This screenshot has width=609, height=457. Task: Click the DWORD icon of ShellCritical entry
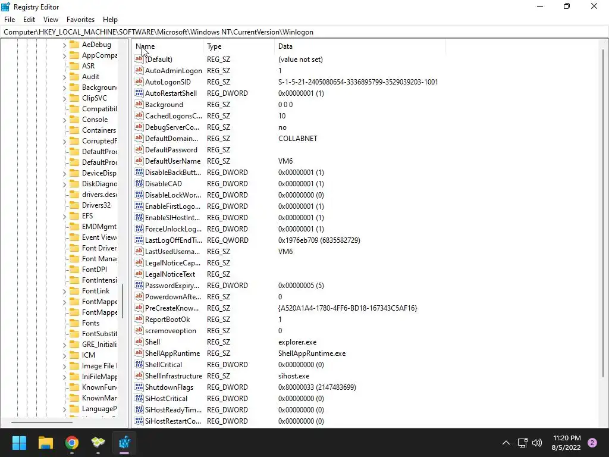click(x=139, y=365)
